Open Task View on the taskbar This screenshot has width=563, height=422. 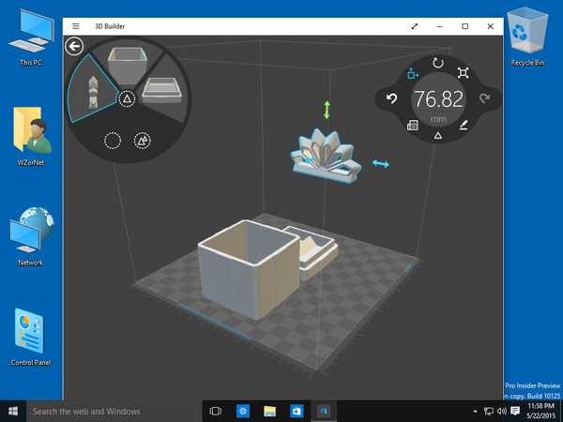click(x=216, y=412)
